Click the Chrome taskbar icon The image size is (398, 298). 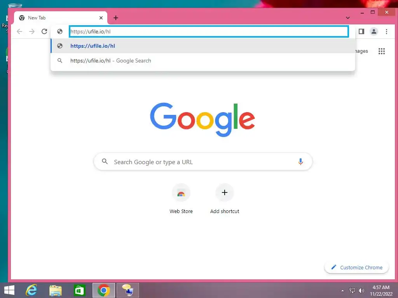(103, 290)
